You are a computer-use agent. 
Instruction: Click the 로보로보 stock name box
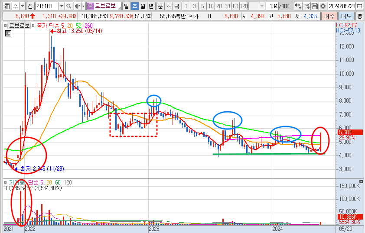tap(104, 6)
